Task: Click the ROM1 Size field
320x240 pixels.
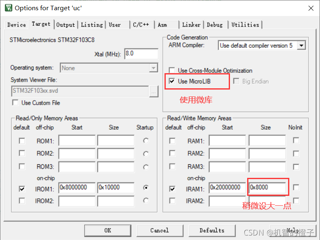Action: pyautogui.click(x=116, y=141)
